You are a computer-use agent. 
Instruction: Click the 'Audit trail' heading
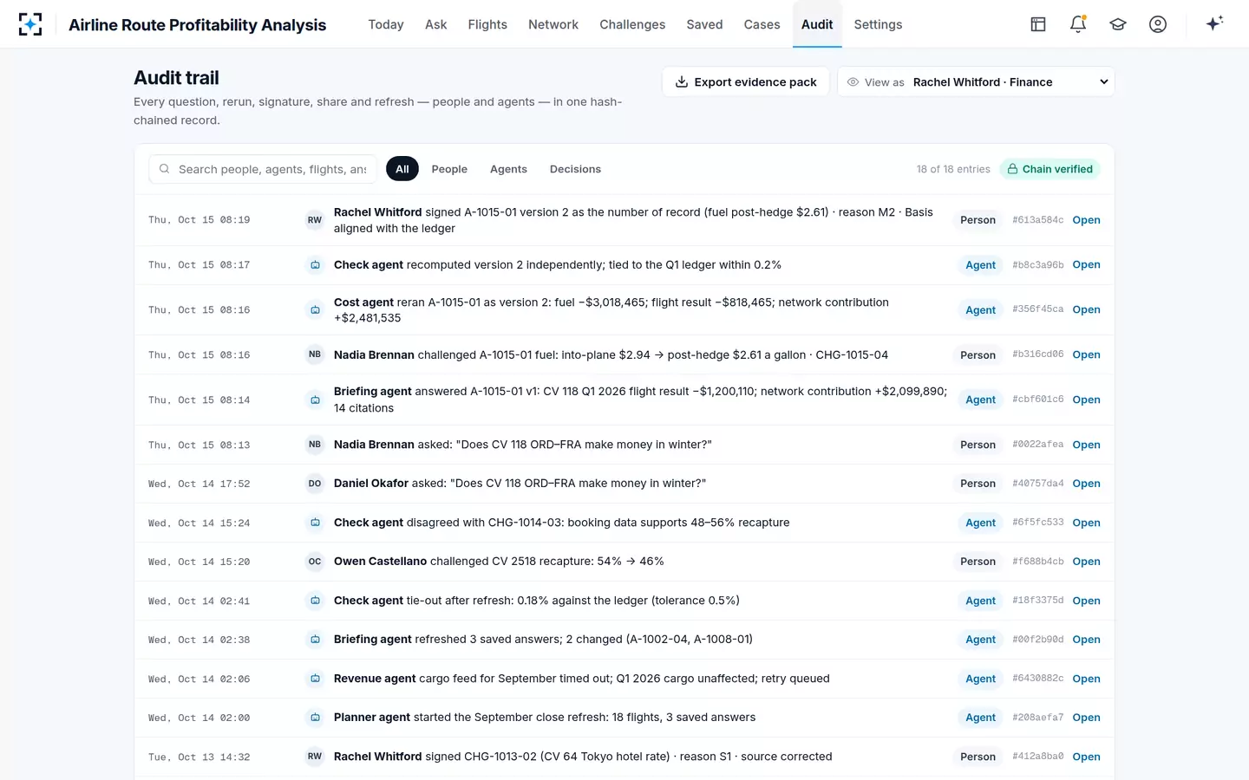(176, 78)
